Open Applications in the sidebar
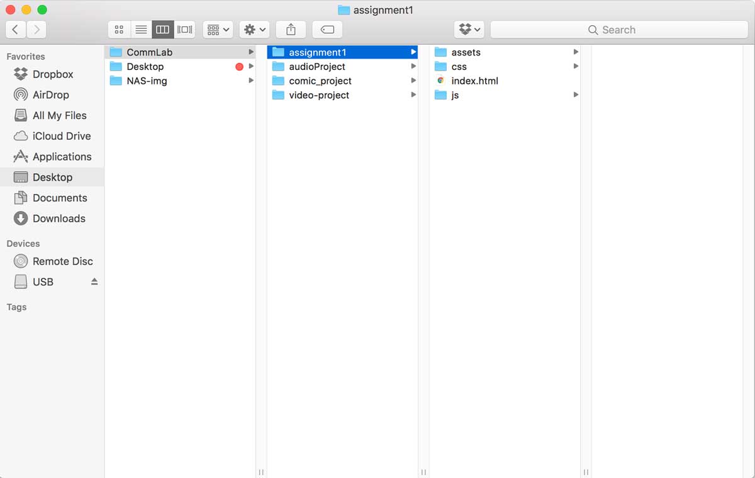 click(52, 157)
